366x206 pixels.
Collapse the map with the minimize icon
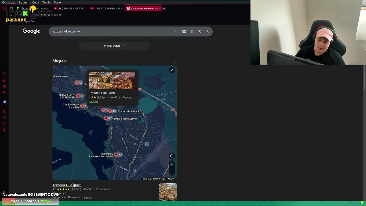point(172,70)
